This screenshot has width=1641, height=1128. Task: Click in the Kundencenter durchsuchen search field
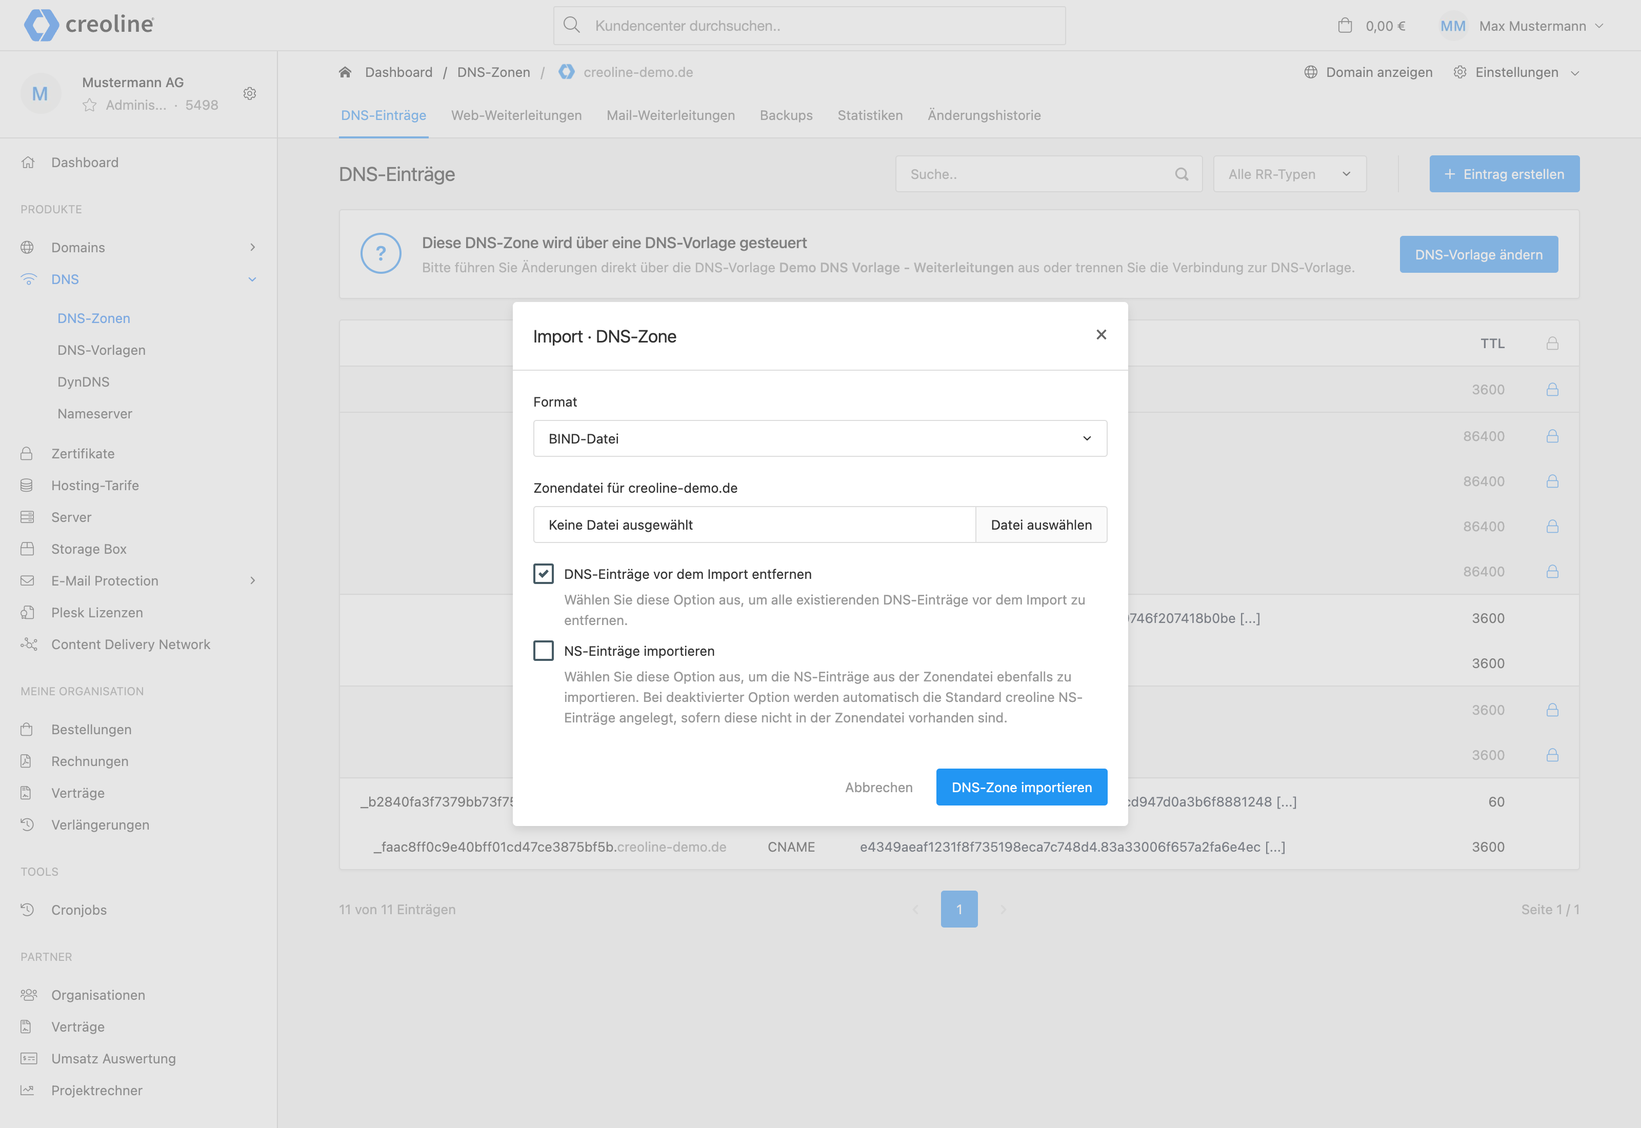tap(809, 26)
